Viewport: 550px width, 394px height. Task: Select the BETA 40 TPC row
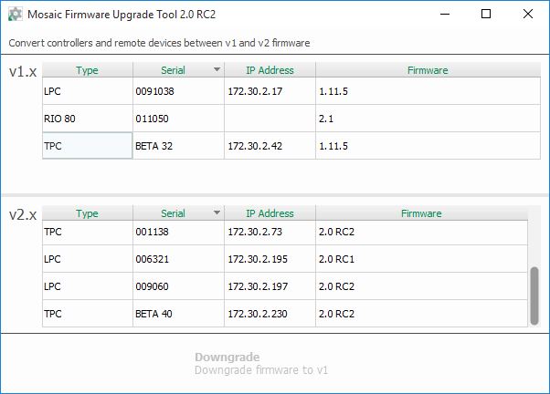(x=285, y=314)
